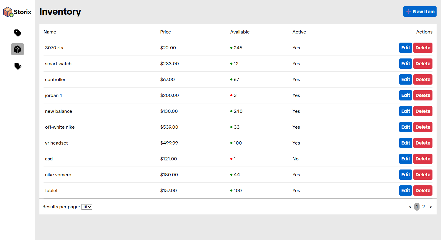The height and width of the screenshot is (240, 441).
Task: Select page 1 in pagination
Action: click(417, 207)
